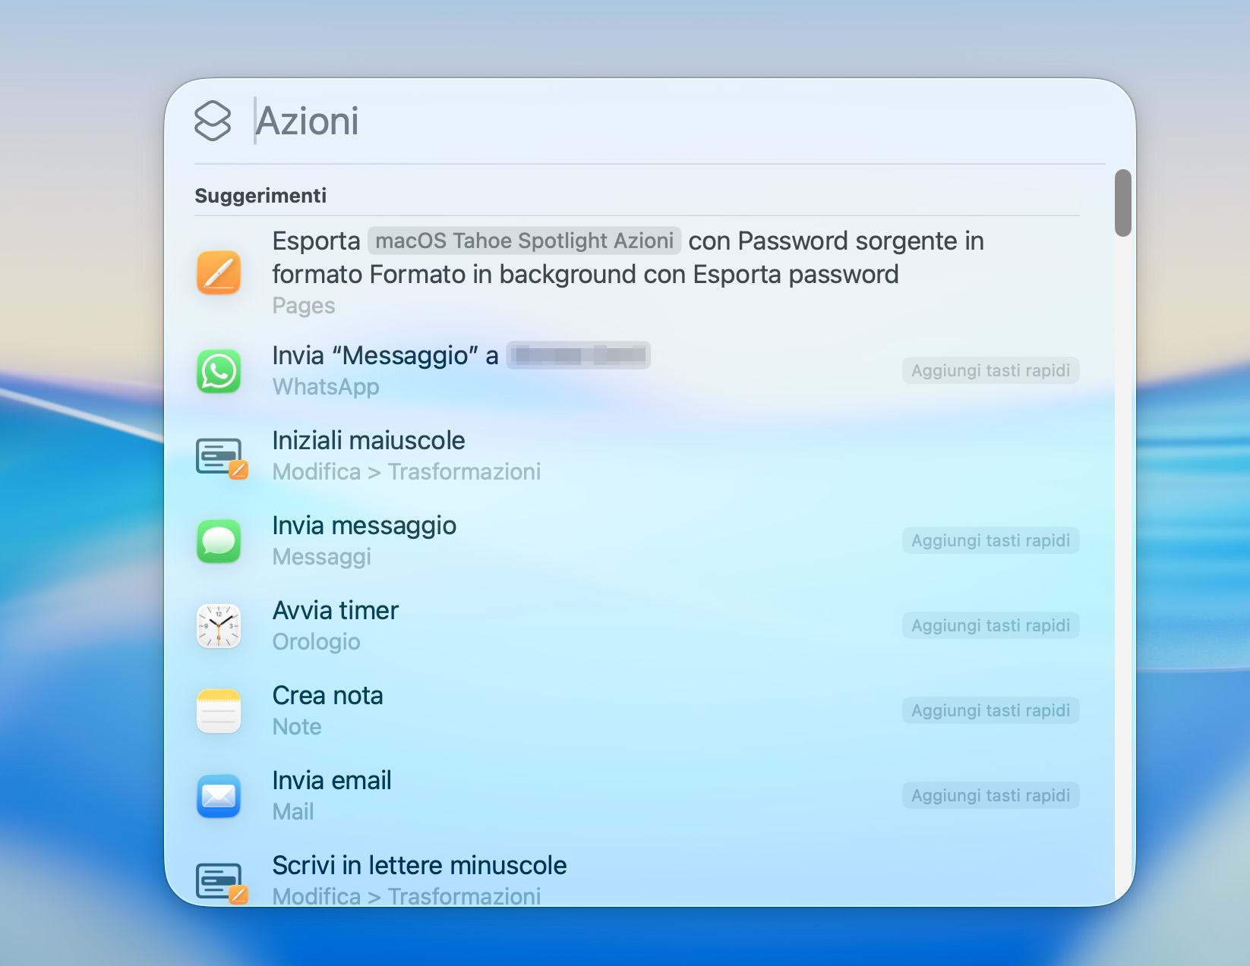Screen dimensions: 1250x966
Task: Click Aggiungi tasti rapidi for Crea nota
Action: [x=990, y=710]
